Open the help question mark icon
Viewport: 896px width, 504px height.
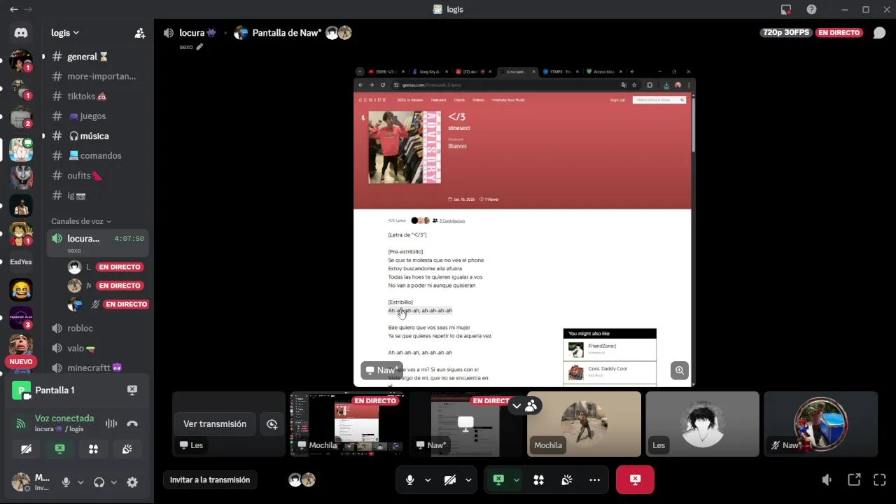pos(811,9)
